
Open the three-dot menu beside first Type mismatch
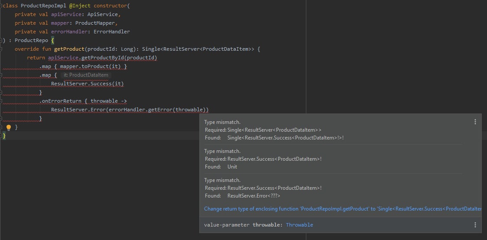point(475,122)
